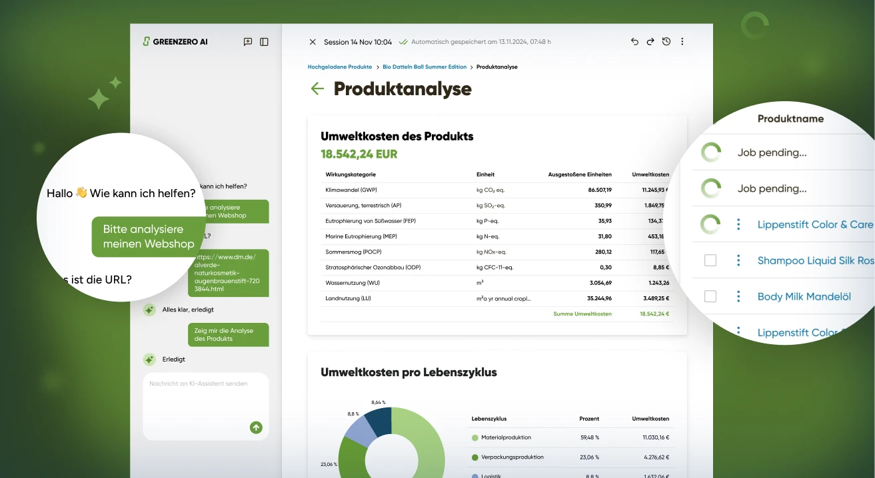
Task: Toggle the sidebar panel layout icon
Action: point(264,41)
